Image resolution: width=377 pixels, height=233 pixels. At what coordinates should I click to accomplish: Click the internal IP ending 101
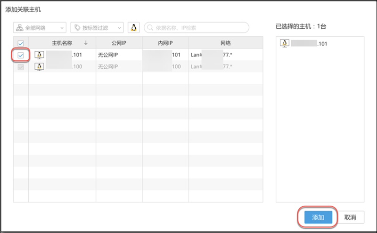162,55
